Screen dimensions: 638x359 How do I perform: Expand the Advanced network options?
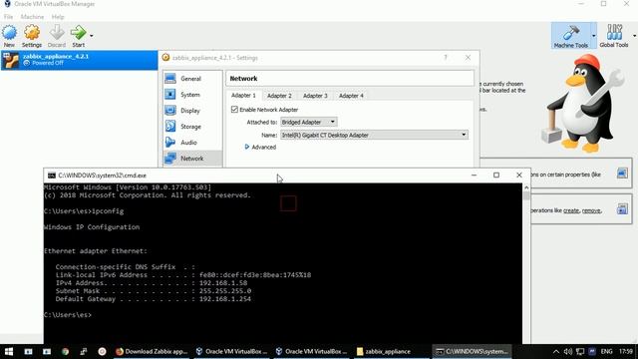click(x=260, y=147)
